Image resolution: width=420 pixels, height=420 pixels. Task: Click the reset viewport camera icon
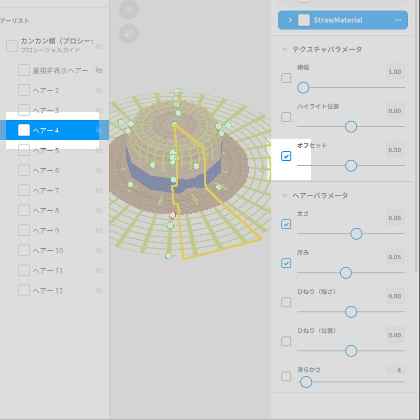coord(129,10)
